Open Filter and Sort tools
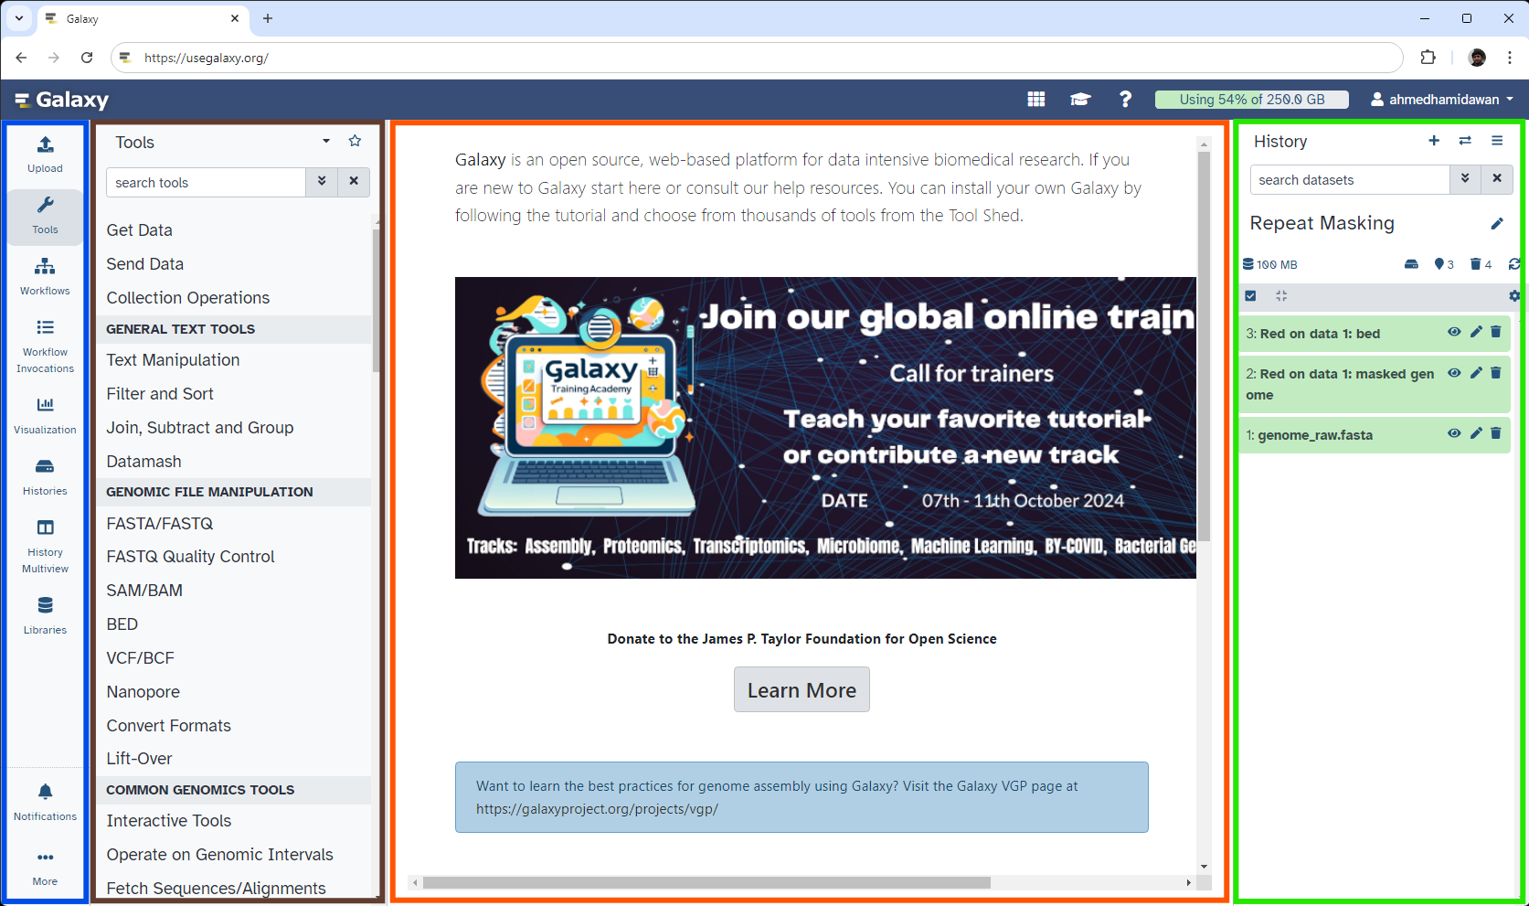The height and width of the screenshot is (906, 1529). tap(160, 394)
